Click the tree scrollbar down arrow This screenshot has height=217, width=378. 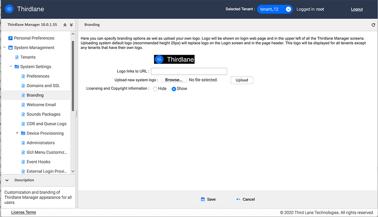pyautogui.click(x=73, y=171)
